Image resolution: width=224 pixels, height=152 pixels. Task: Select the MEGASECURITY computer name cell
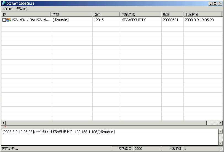(133, 20)
